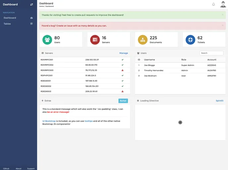Viewport: 228px width, 170px height.
Task: Click the RDVMPC002 check status icon
Action: click(x=122, y=65)
